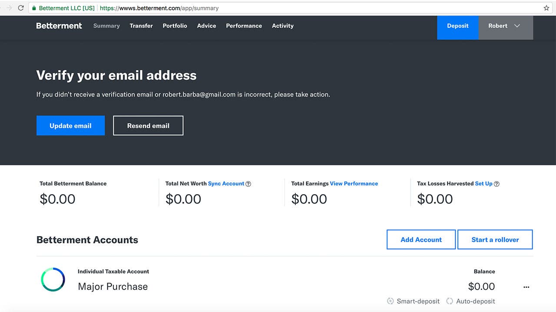Click the Resend email button
Viewport: 556px width, 312px height.
coord(148,126)
